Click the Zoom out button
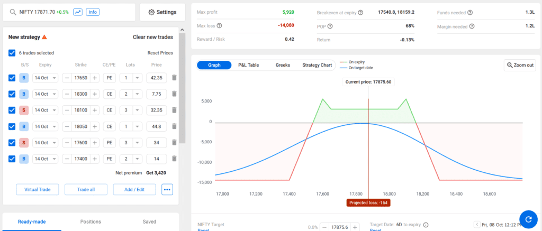The width and height of the screenshot is (542, 231). [x=520, y=65]
